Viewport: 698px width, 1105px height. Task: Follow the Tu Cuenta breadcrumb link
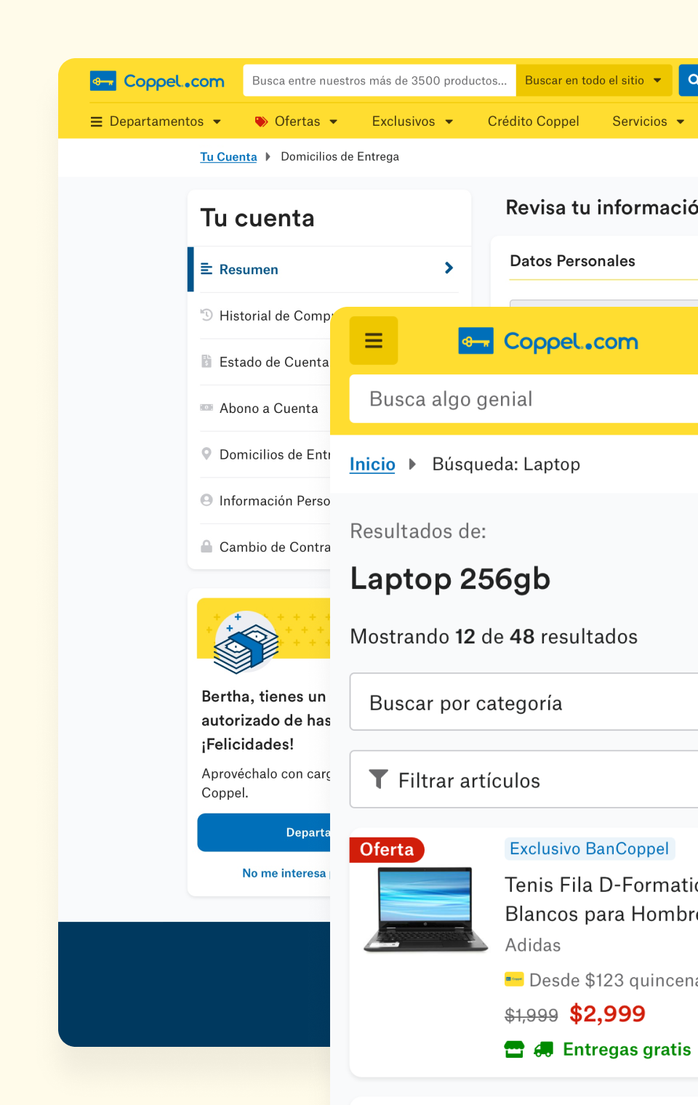[228, 157]
